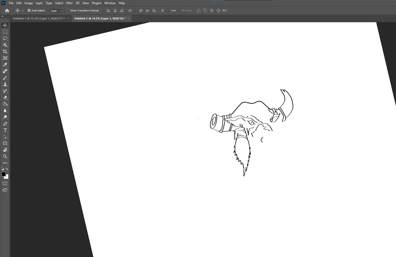
Task: Expand the toolbar with double-arrow
Action: coord(2,16)
